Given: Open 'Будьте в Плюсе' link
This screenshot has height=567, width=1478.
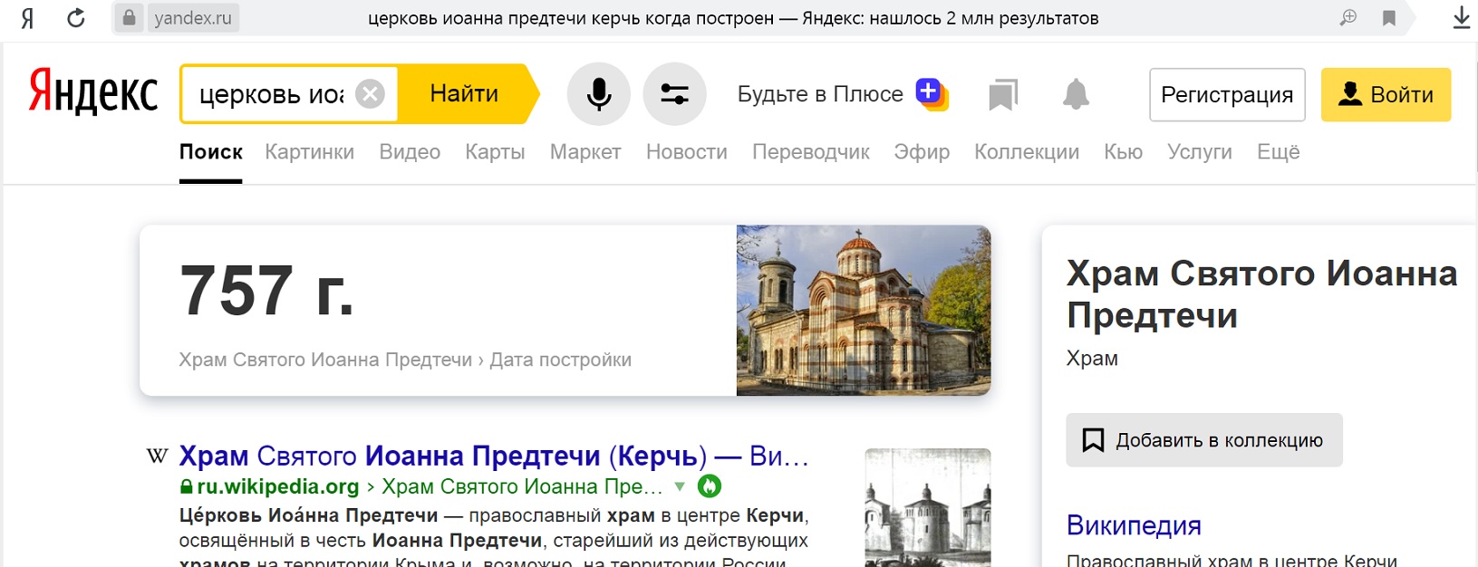Looking at the screenshot, I should pos(820,94).
